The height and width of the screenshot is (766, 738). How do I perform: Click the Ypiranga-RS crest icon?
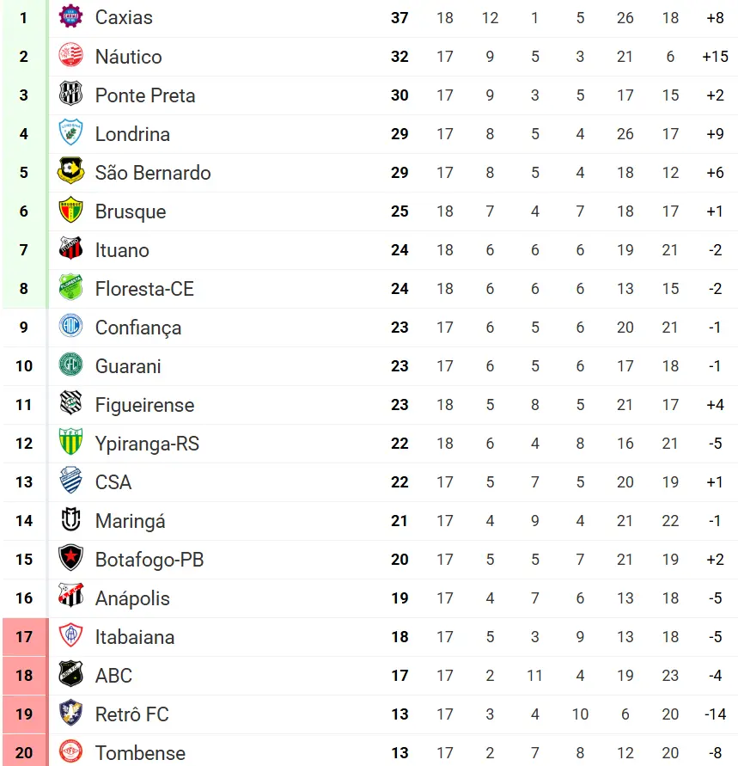(70, 443)
